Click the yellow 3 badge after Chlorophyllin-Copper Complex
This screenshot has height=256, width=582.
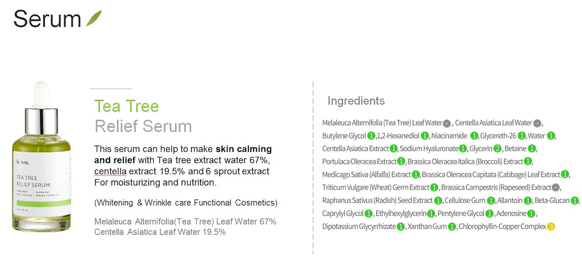(x=551, y=226)
